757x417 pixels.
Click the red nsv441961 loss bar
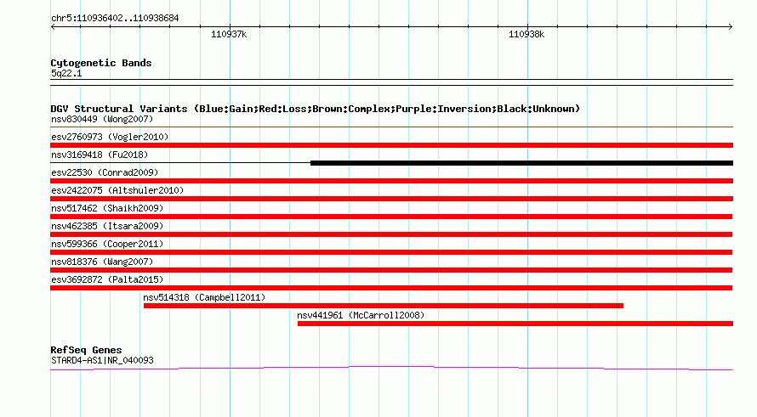click(515, 324)
